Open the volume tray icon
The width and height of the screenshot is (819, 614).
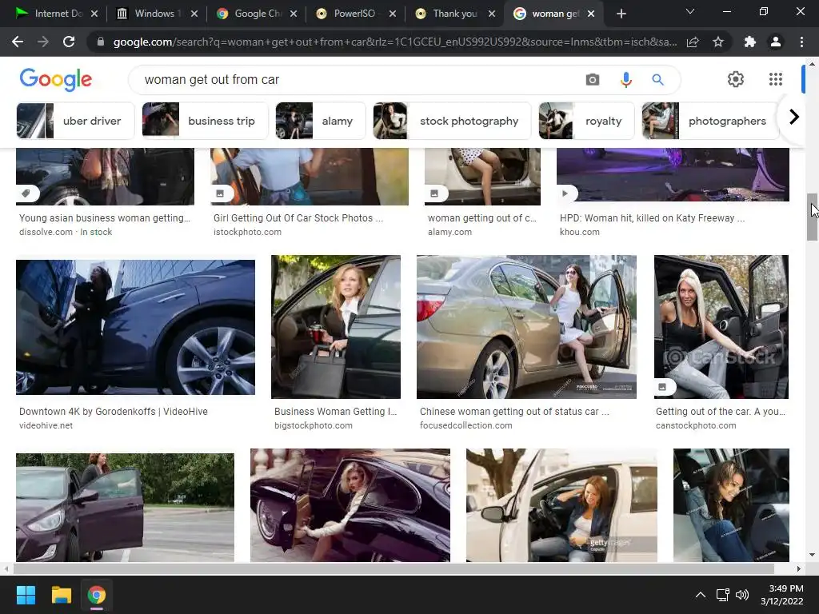pos(741,595)
